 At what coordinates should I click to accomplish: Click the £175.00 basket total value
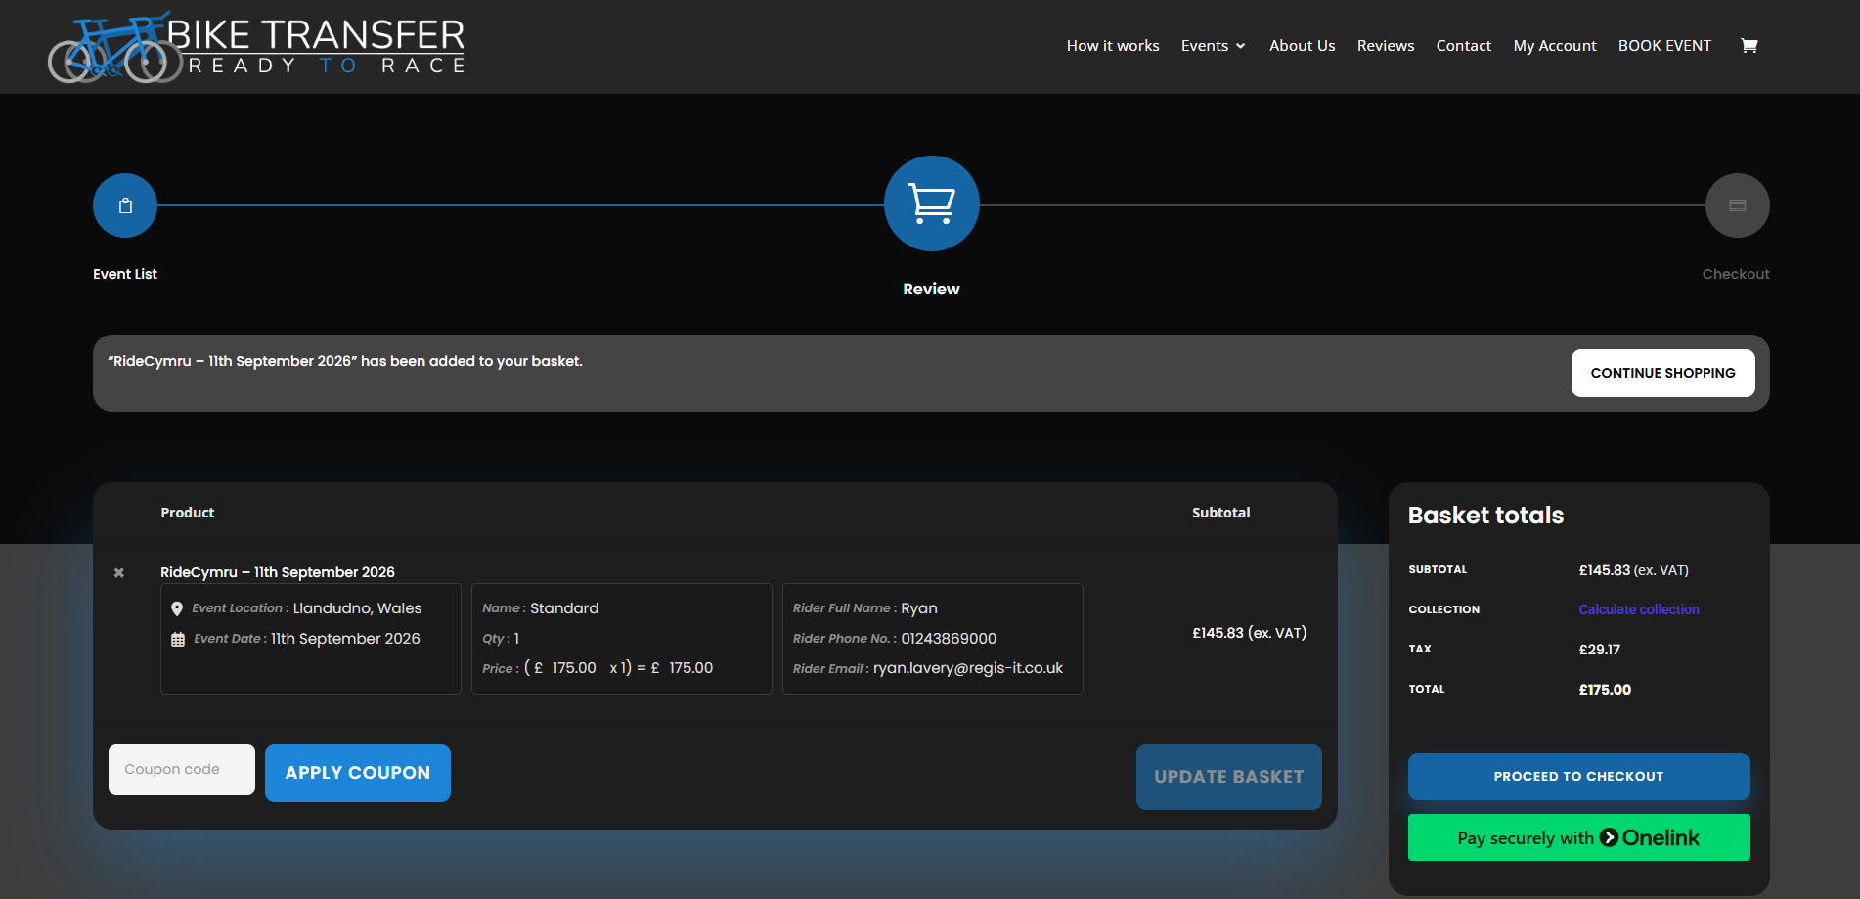(1605, 690)
